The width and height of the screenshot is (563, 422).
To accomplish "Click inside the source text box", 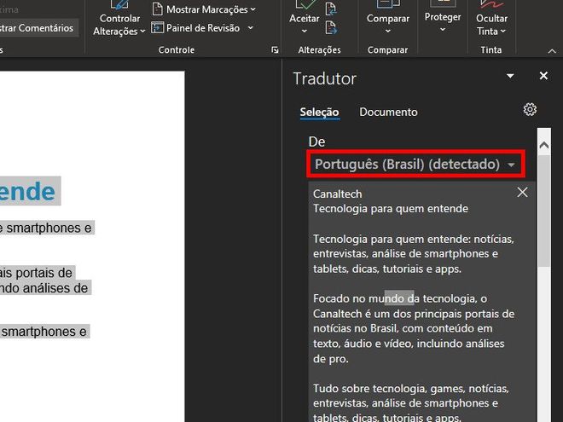I will click(x=422, y=302).
